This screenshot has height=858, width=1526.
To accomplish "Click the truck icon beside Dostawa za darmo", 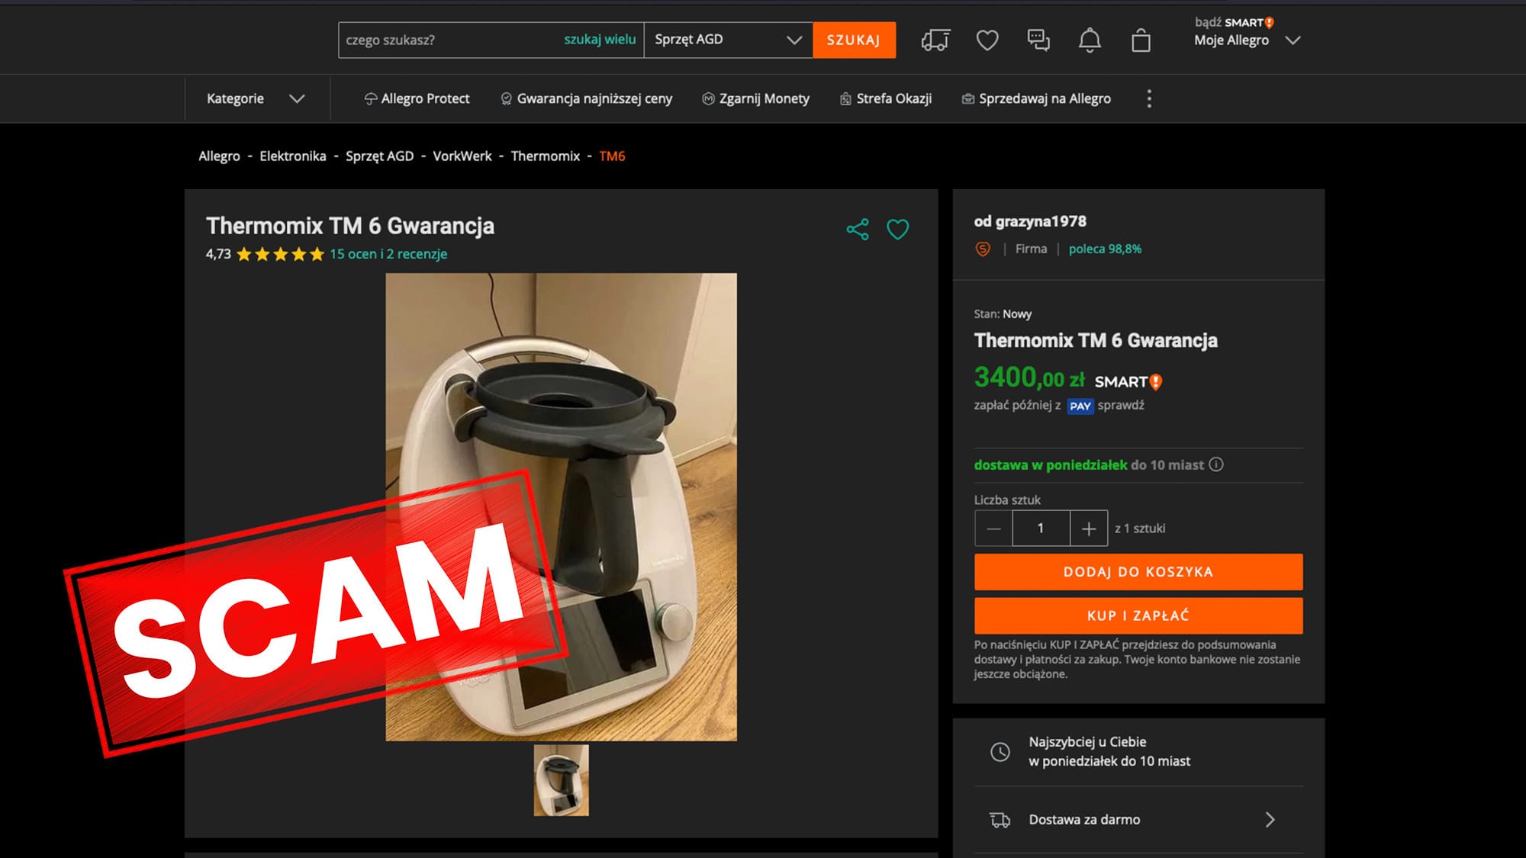I will click(1000, 820).
